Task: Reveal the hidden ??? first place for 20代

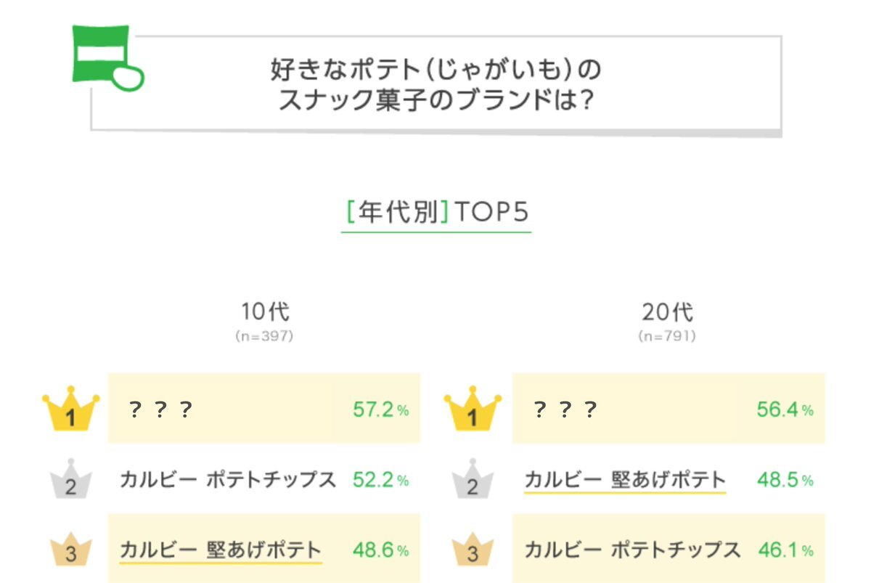Action: pyautogui.click(x=564, y=410)
